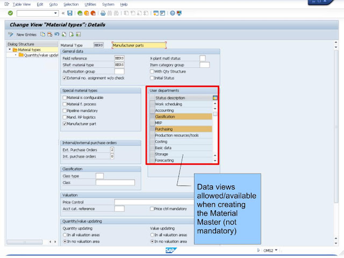Collapse command field with double chevron
The height and width of the screenshot is (258, 344).
(63, 13)
